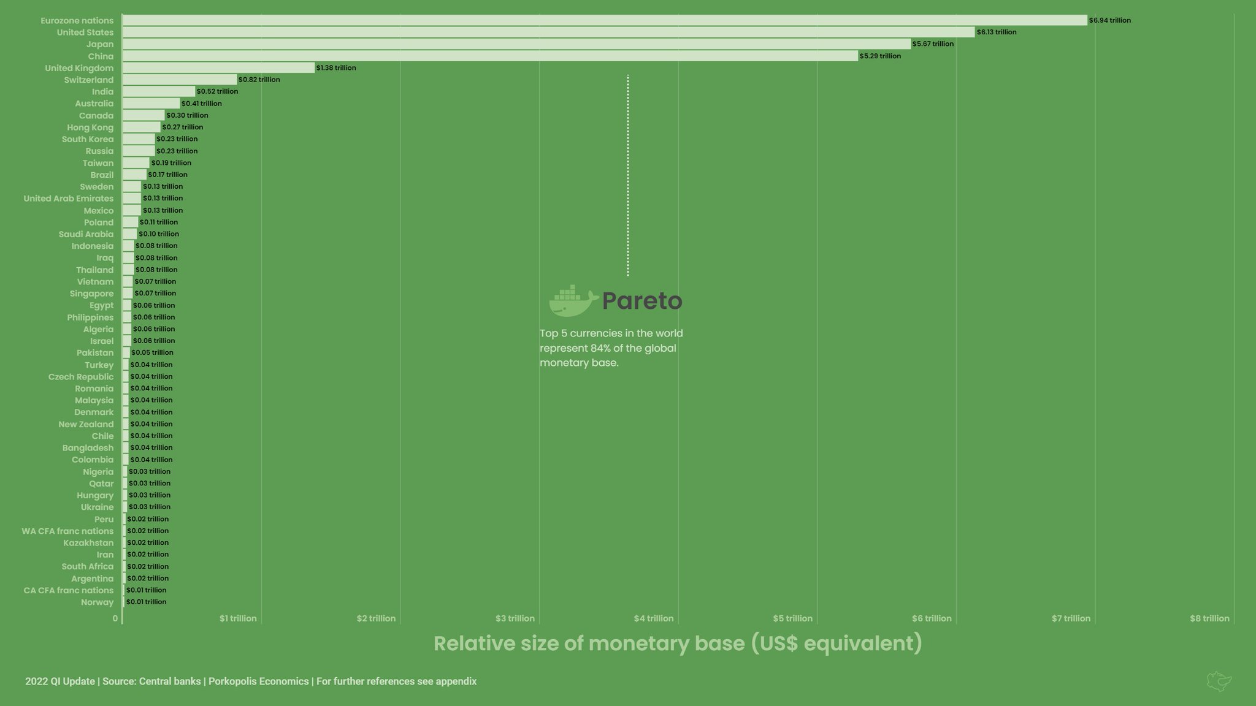Click the "Canada" country label
The height and width of the screenshot is (706, 1256).
[x=96, y=116]
